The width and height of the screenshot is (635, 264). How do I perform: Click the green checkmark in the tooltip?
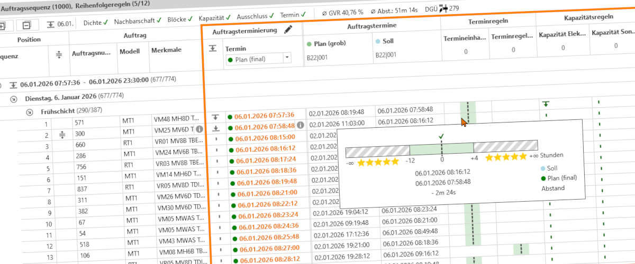[442, 137]
